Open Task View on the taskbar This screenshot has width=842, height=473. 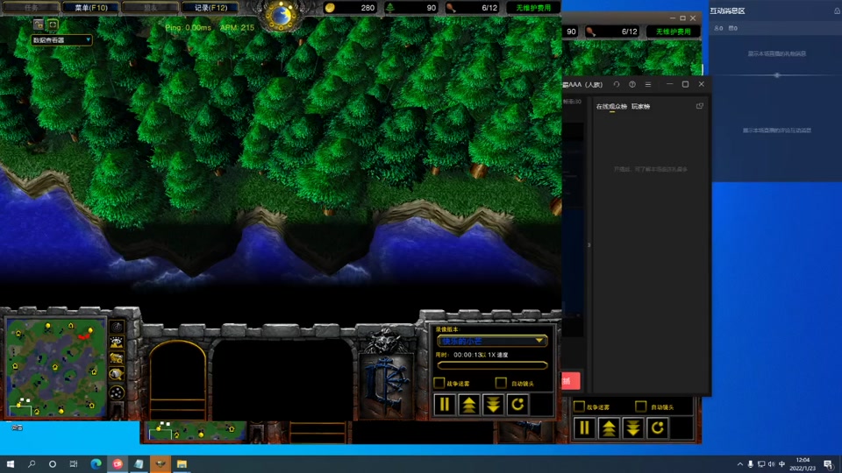(x=74, y=464)
